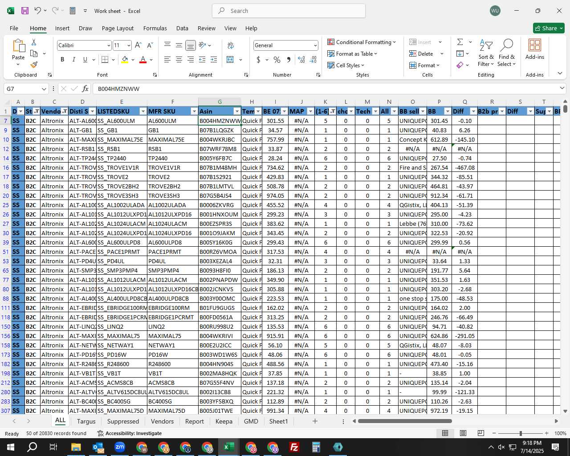Click the Share button
Viewport: 570px width, 456px height.
point(549,28)
